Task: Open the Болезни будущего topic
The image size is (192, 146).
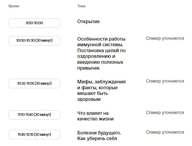Action: click(x=99, y=136)
